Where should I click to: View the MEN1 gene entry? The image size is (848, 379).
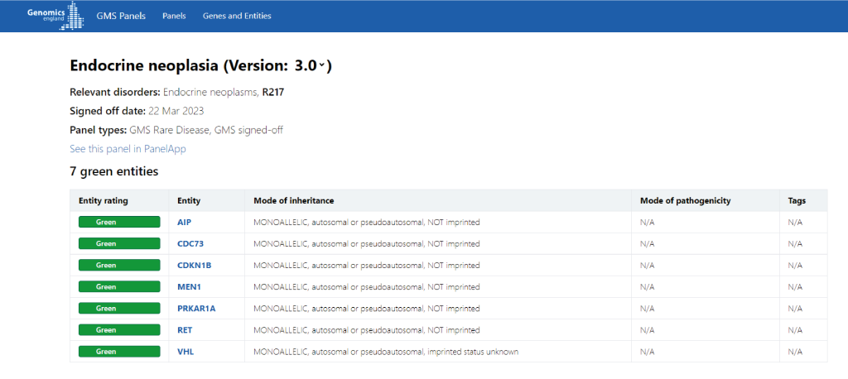tap(189, 287)
